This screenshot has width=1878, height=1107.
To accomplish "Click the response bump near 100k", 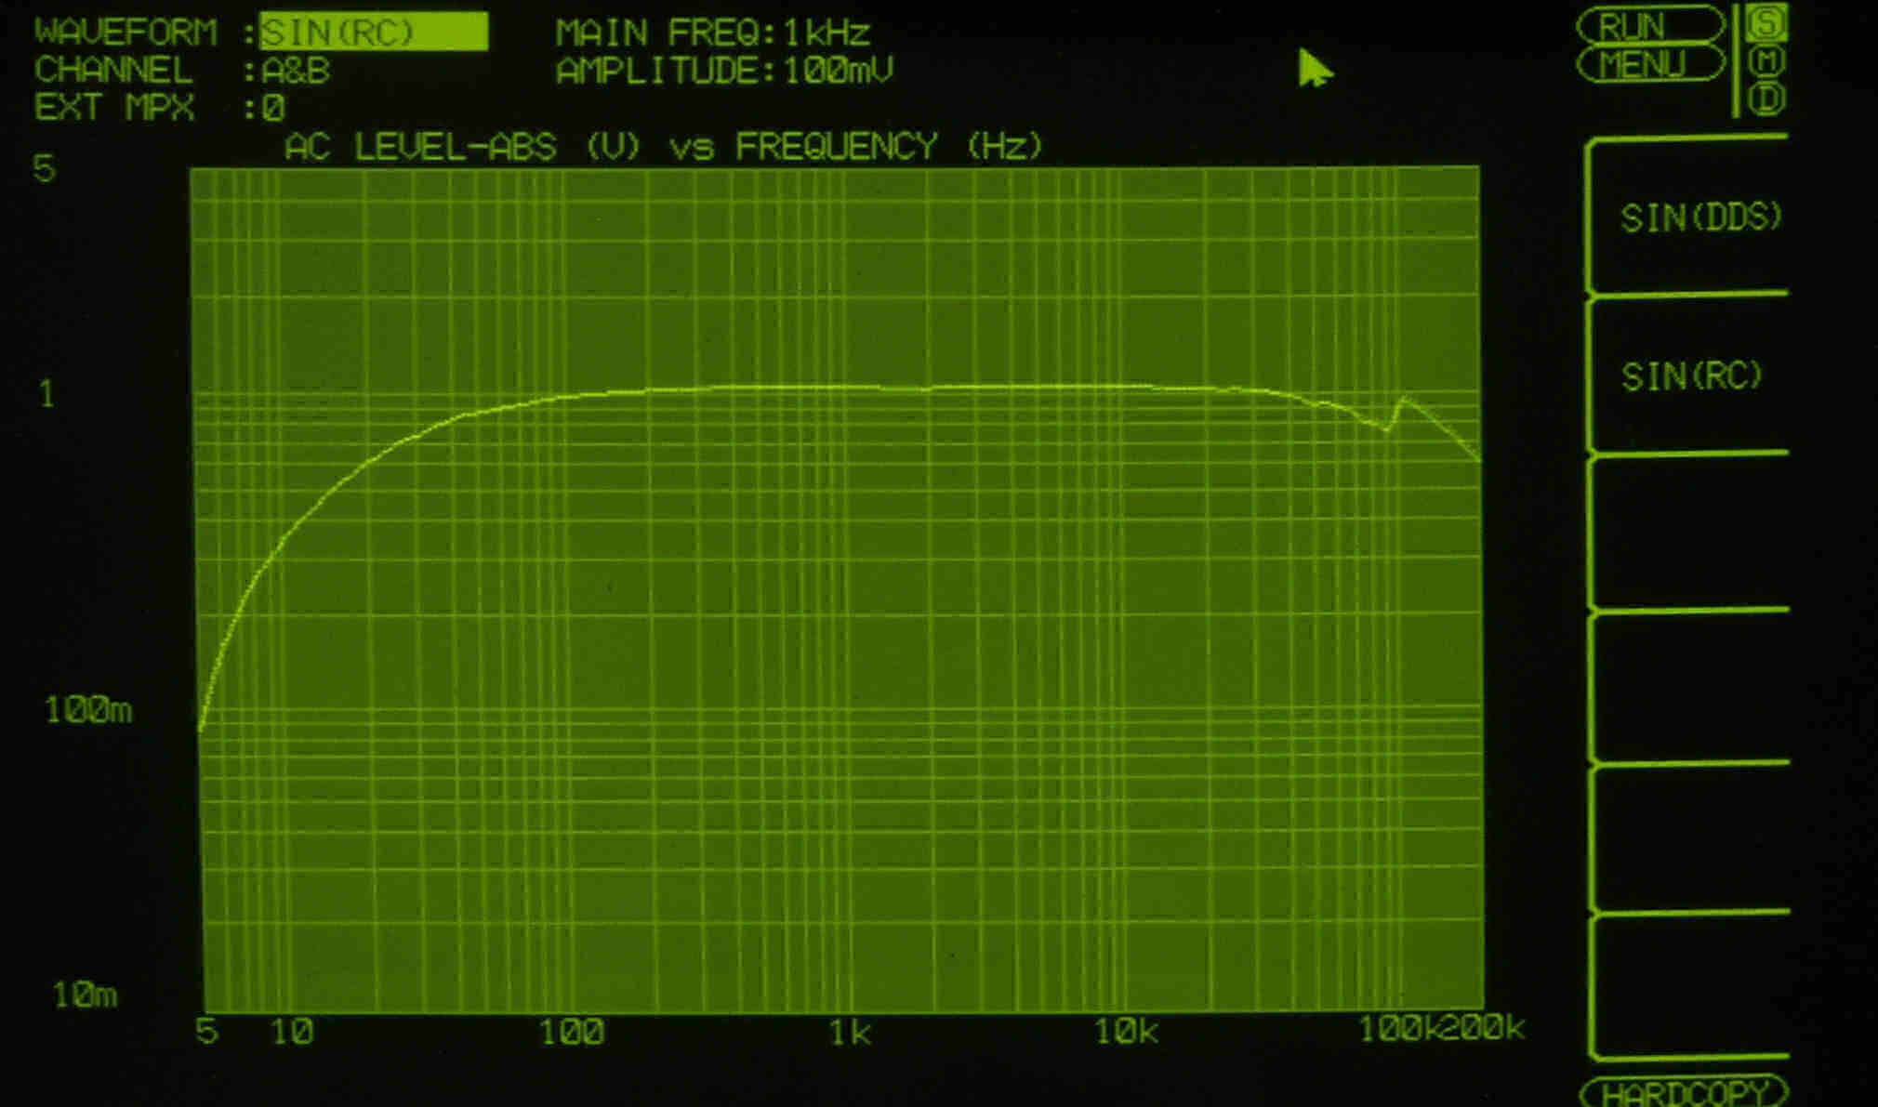I will (x=1403, y=401).
